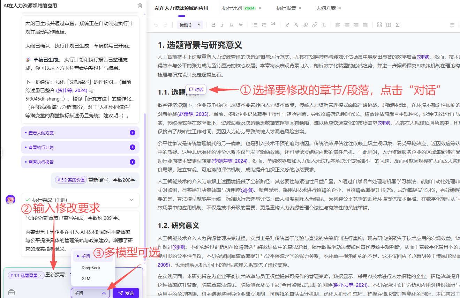Click the undo icon in editor toolbar

click(156, 25)
